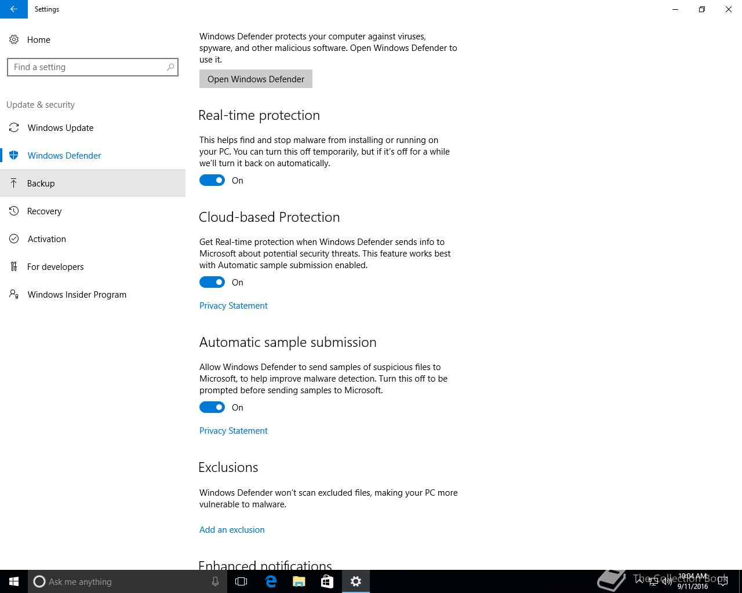Open the Windows Insider Program page
The image size is (742, 593).
tap(93, 294)
